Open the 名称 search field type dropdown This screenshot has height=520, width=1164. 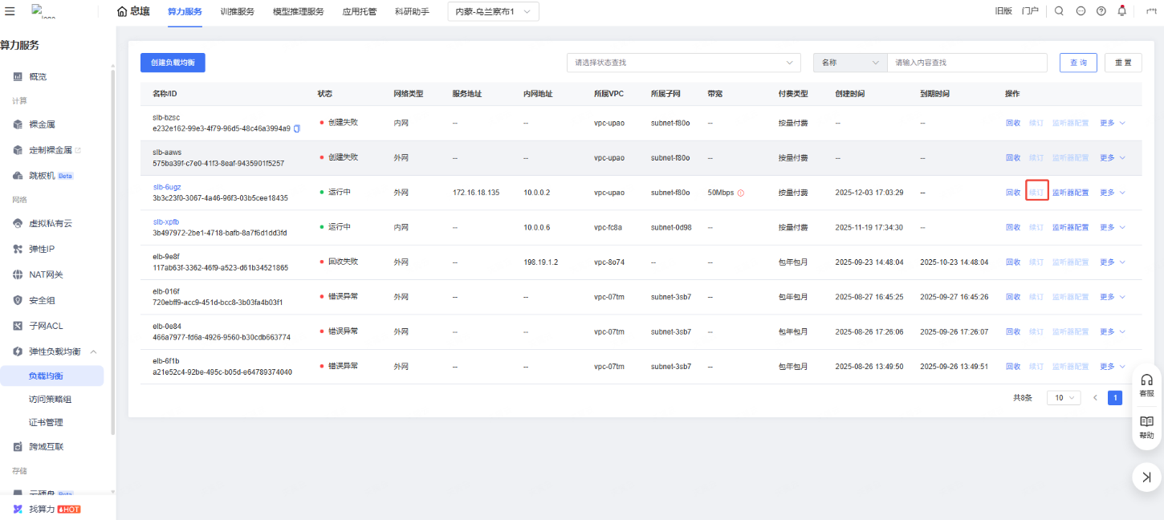(x=849, y=63)
